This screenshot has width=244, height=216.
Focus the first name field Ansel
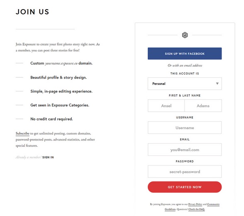pos(166,106)
